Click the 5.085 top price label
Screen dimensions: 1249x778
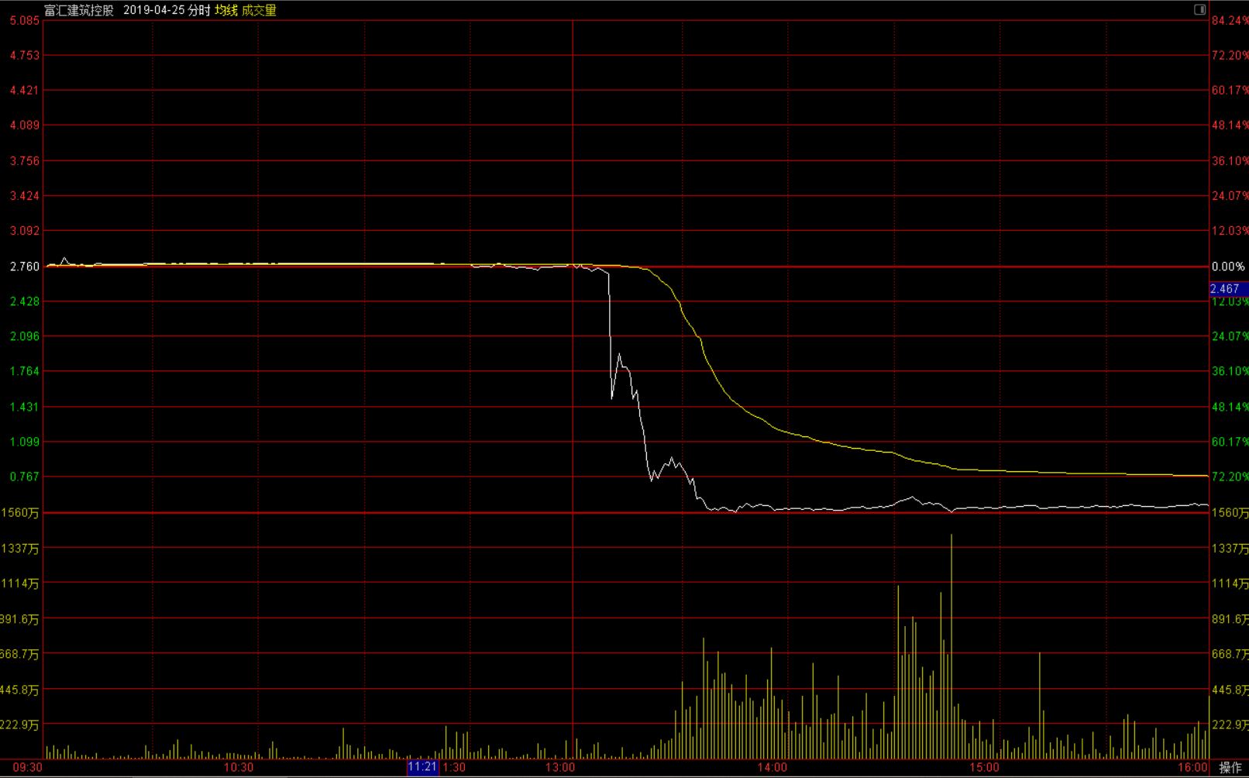pos(24,20)
